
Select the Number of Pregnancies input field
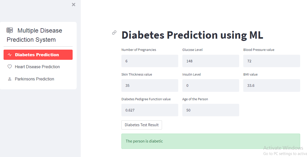point(150,61)
